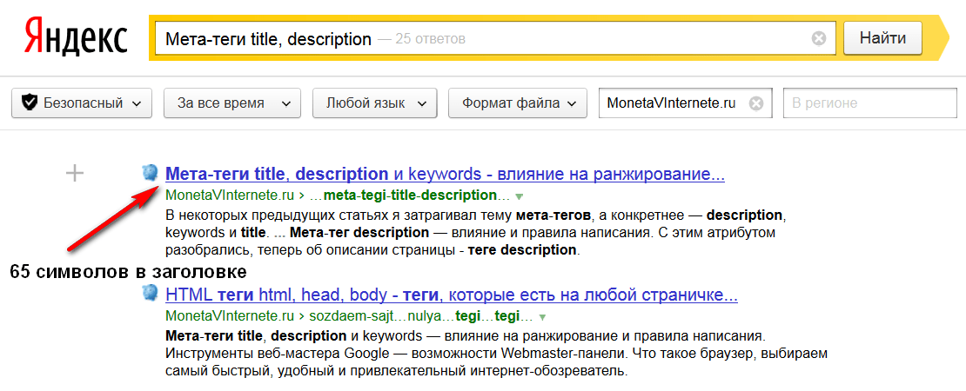Image resolution: width=966 pixels, height=391 pixels.
Task: Expand the Формат файла dropdown
Action: tap(518, 103)
